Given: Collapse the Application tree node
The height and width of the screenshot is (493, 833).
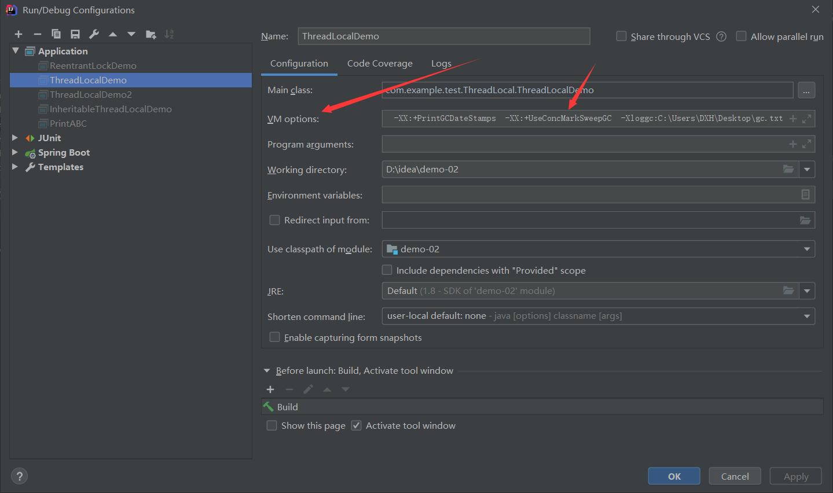Looking at the screenshot, I should pyautogui.click(x=16, y=51).
